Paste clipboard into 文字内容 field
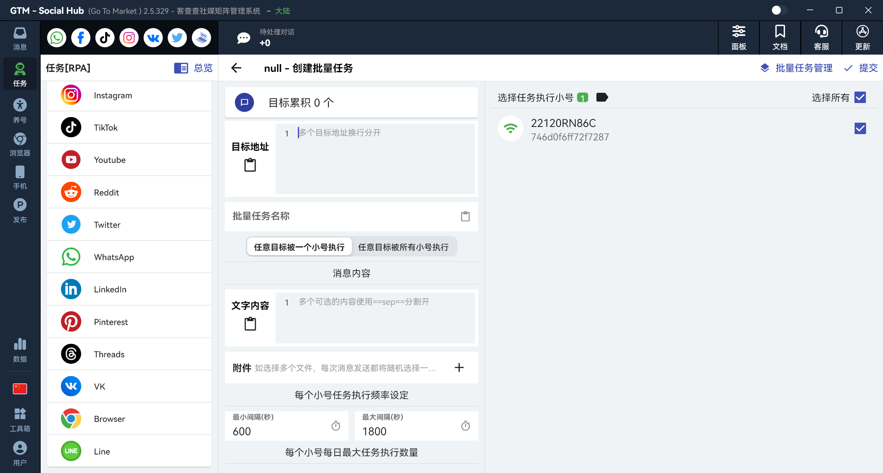The width and height of the screenshot is (883, 473). tap(250, 324)
